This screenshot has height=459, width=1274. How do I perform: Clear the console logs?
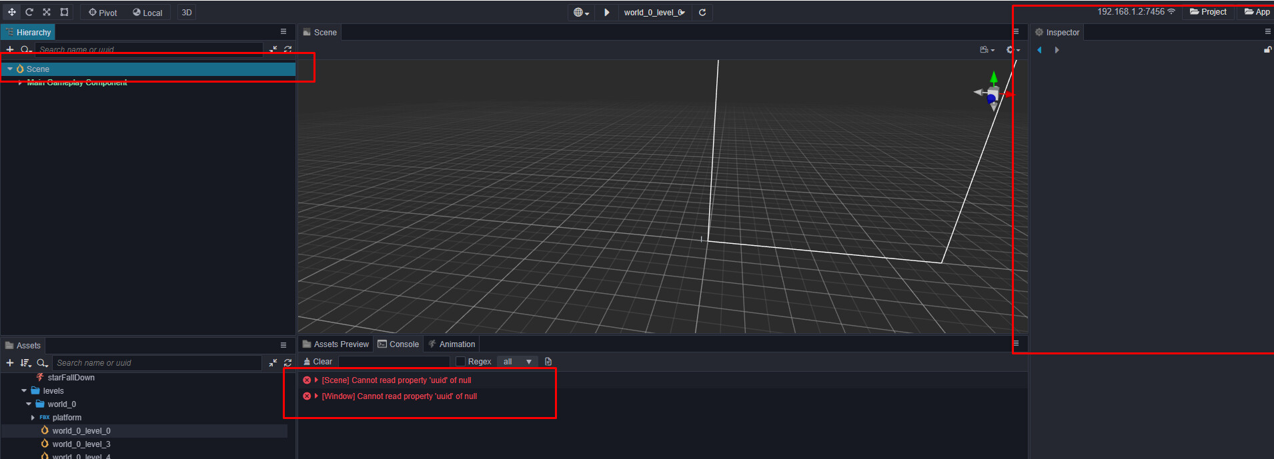pos(317,362)
